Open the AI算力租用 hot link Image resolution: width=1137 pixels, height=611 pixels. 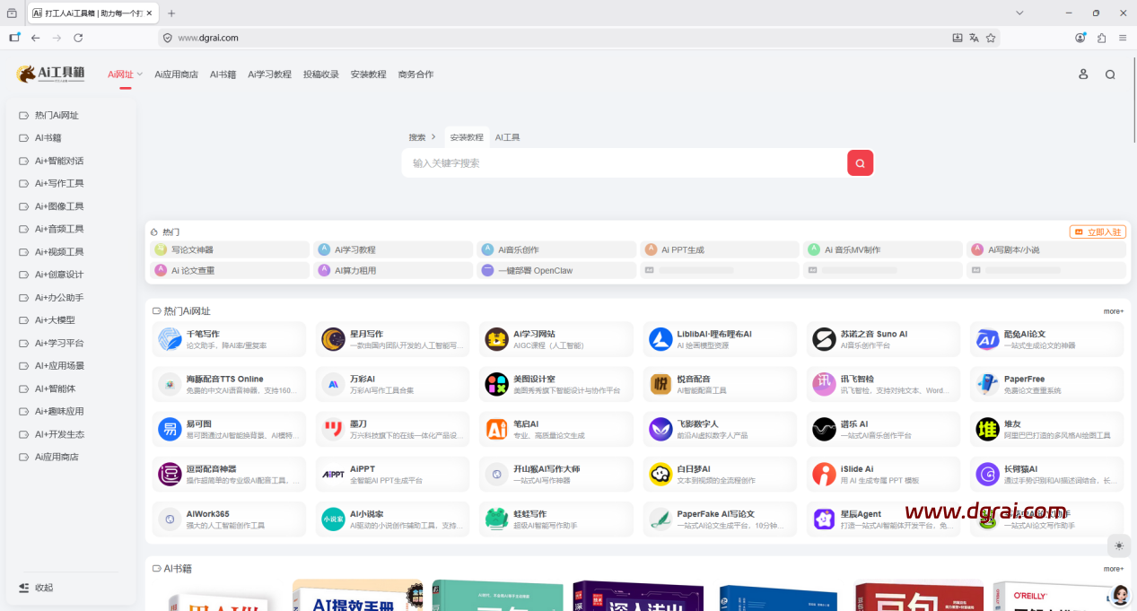392,270
